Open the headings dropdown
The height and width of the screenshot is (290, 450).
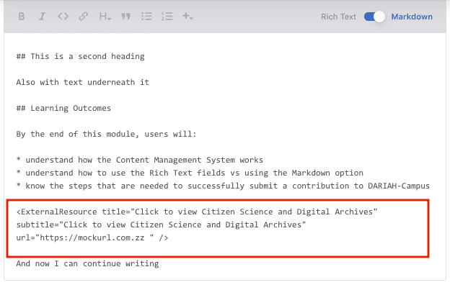click(x=105, y=17)
